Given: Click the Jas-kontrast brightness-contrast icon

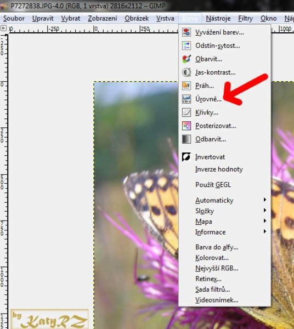Looking at the screenshot, I should 186,72.
